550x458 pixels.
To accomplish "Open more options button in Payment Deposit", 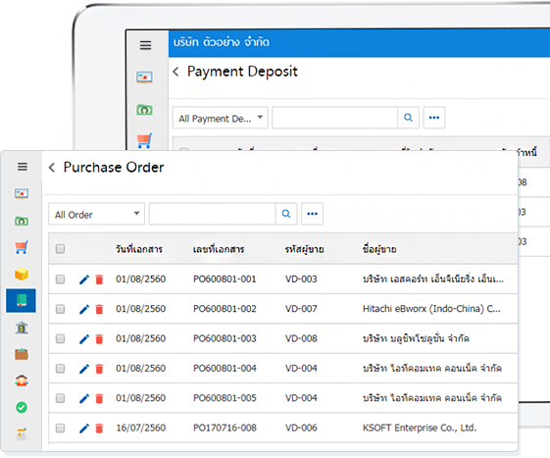I will pyautogui.click(x=434, y=118).
